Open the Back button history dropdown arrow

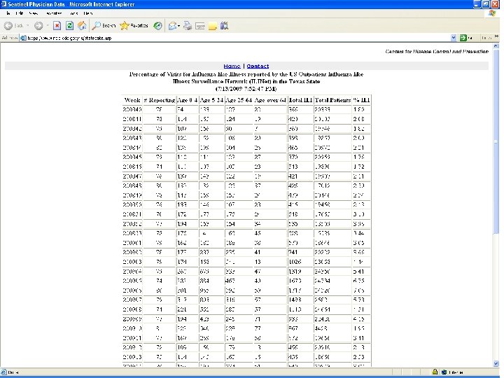(x=27, y=26)
